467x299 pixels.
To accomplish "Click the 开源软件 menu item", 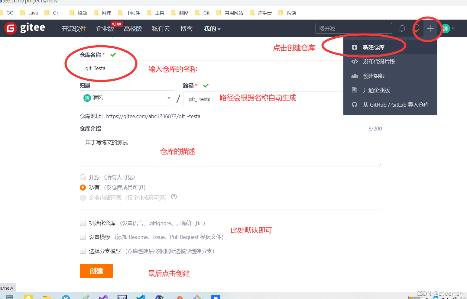I will tap(74, 29).
